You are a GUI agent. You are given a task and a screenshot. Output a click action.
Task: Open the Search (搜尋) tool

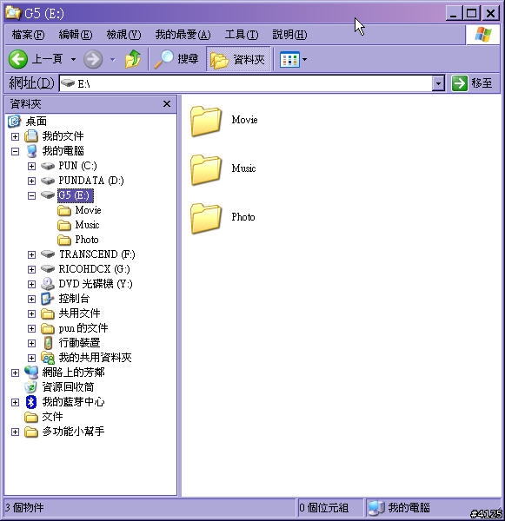(x=176, y=59)
